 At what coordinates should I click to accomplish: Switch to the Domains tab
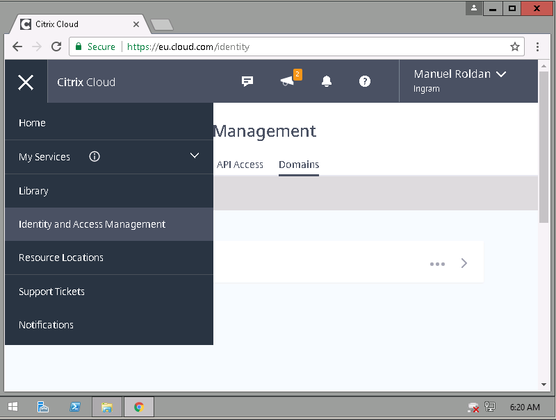coord(299,165)
